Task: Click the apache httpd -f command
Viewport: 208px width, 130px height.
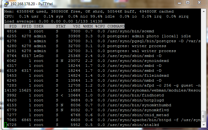Action: 154,120
